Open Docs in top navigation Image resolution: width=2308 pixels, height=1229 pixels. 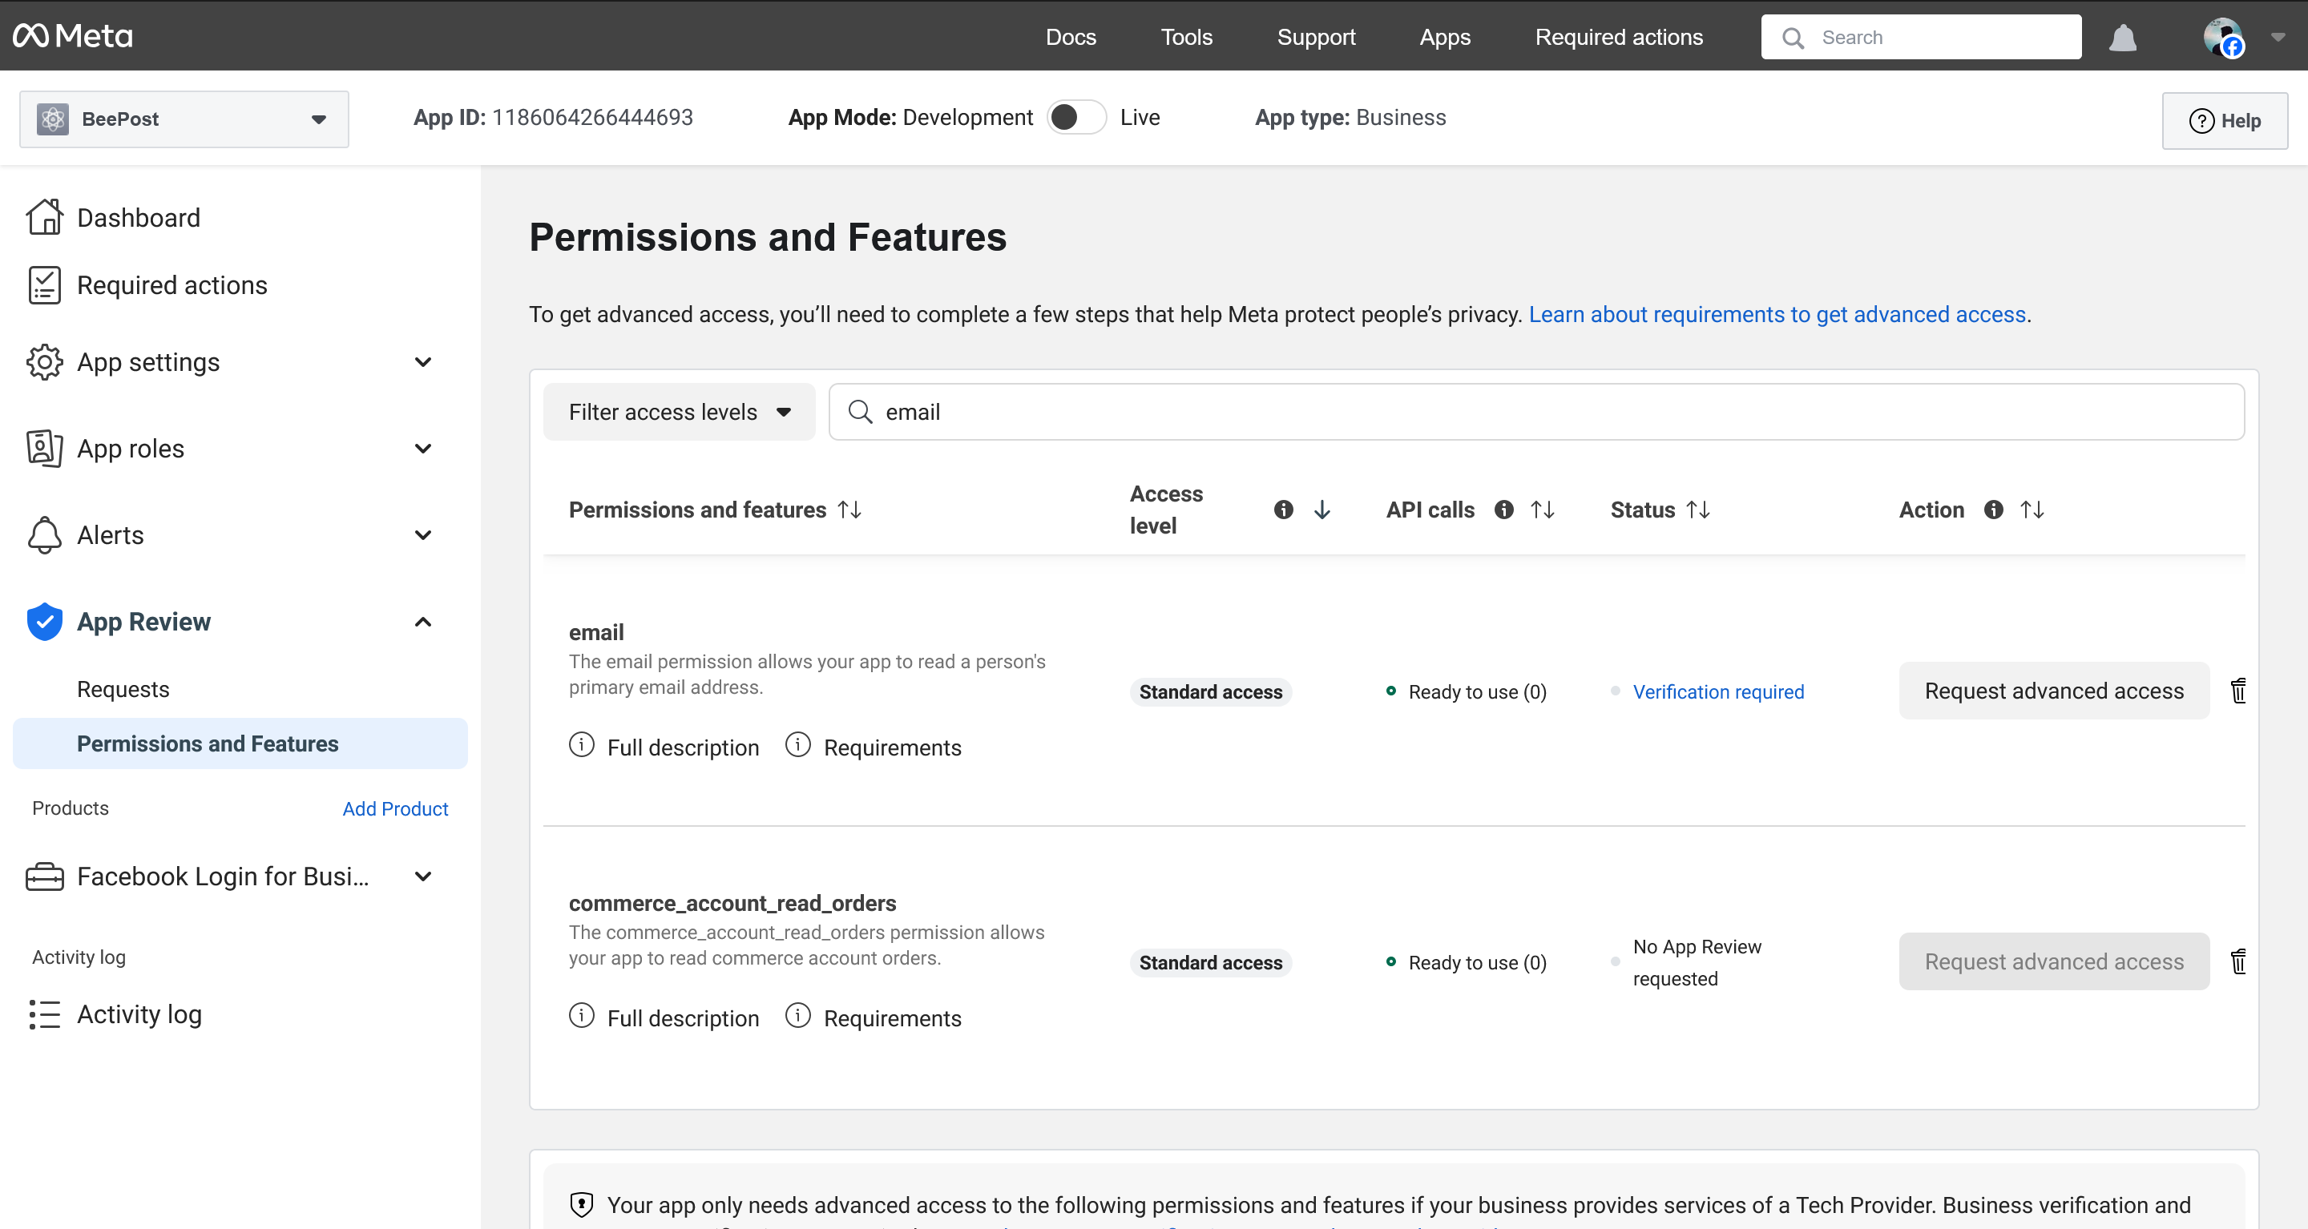pos(1071,37)
